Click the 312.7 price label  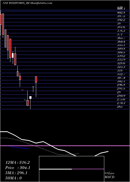(x=121, y=74)
